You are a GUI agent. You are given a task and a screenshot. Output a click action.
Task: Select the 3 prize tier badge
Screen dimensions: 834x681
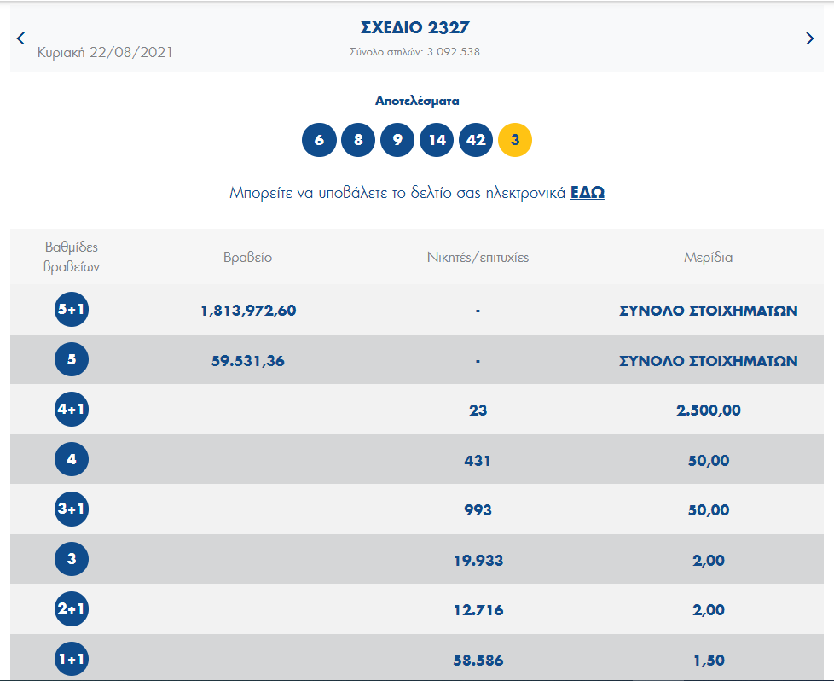[x=72, y=558]
